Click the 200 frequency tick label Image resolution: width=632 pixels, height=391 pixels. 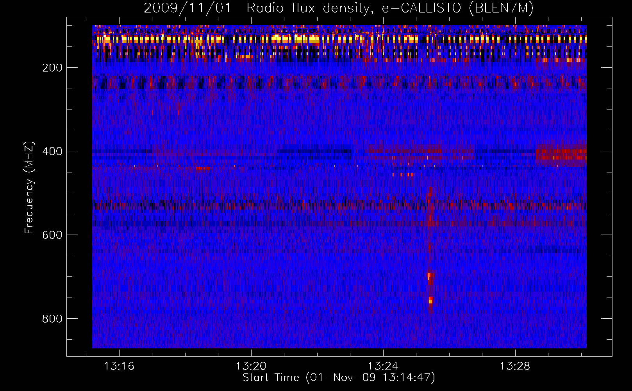pos(53,68)
